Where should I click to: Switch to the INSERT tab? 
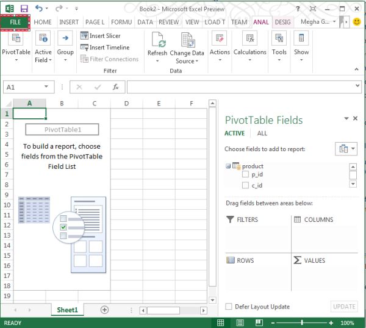click(69, 22)
